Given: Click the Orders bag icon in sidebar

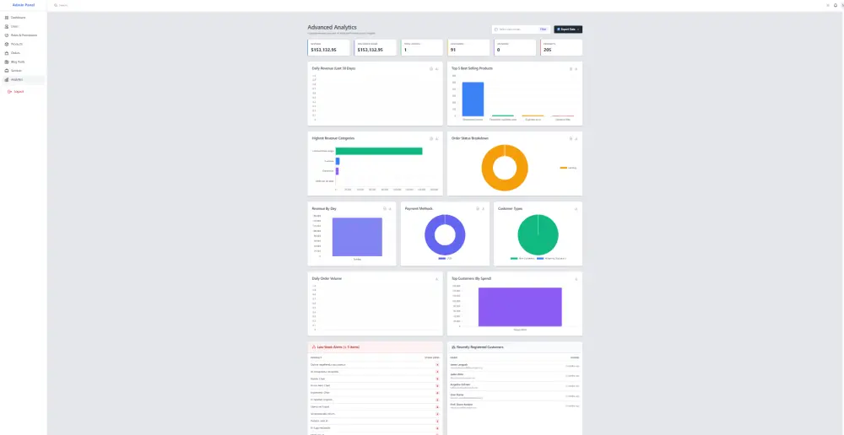Looking at the screenshot, I should (7, 53).
